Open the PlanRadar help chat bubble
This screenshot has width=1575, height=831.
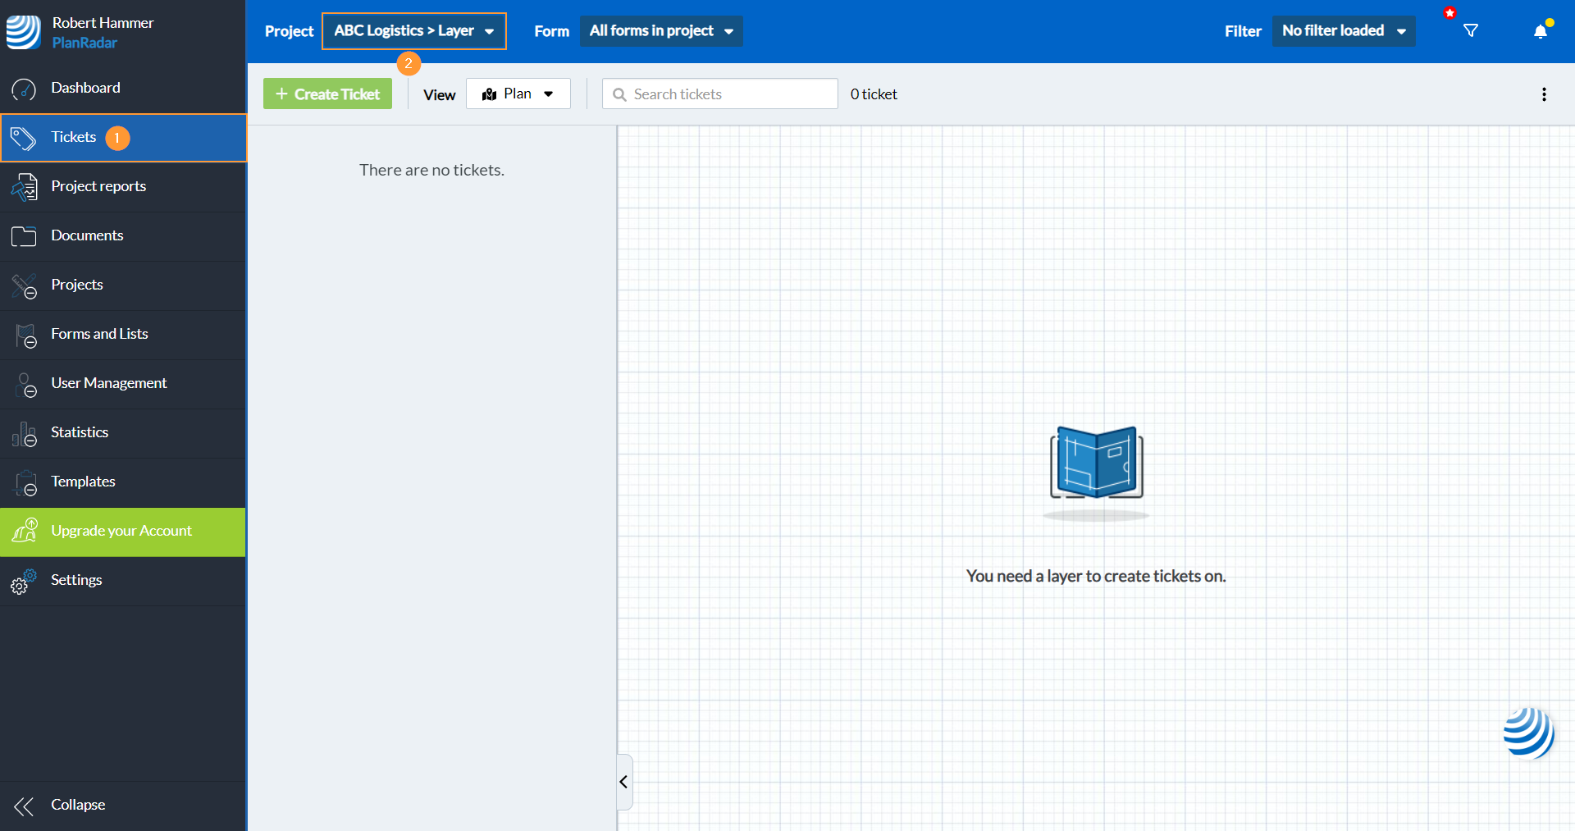pos(1528,733)
